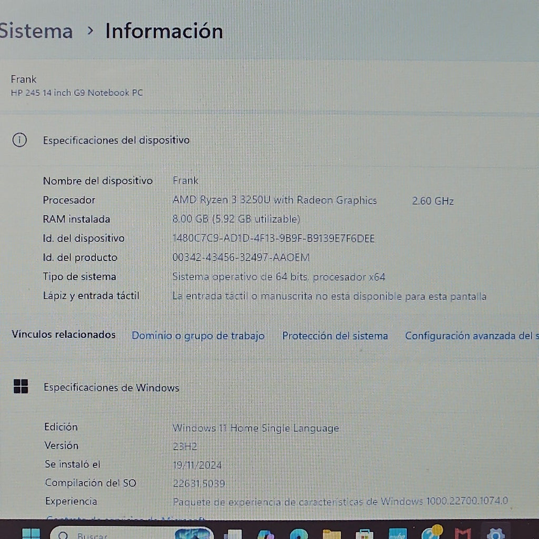This screenshot has width=539, height=539.
Task: Click the Versión label
Action: tap(62, 445)
